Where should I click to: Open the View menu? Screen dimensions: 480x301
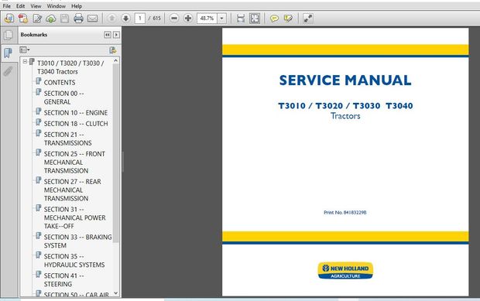pos(36,6)
